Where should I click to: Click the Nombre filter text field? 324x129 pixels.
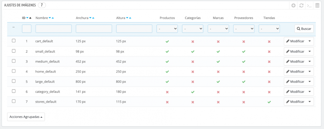pos(53,29)
